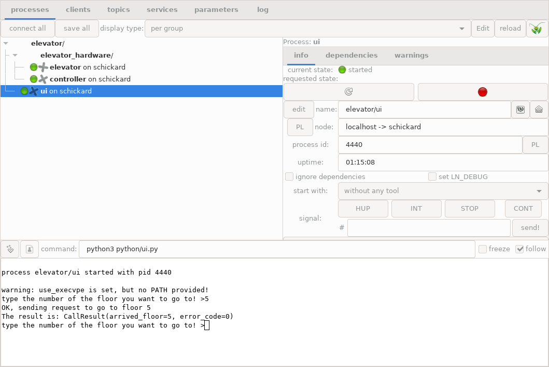Select the elevator_hardware/ group label

[77, 56]
